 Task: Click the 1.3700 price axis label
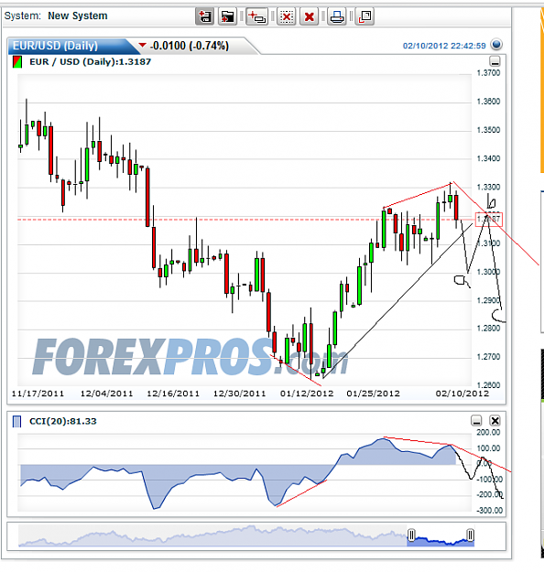click(488, 73)
